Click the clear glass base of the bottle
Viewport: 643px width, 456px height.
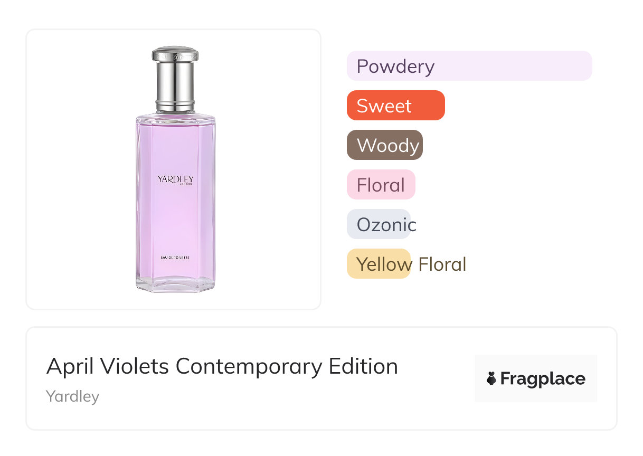click(x=175, y=283)
